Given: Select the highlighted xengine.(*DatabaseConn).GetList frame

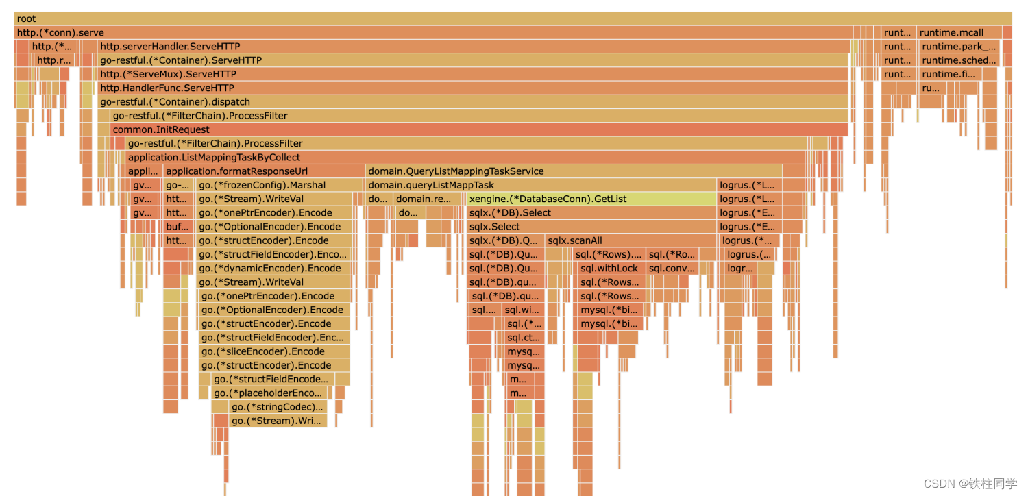Looking at the screenshot, I should click(591, 199).
